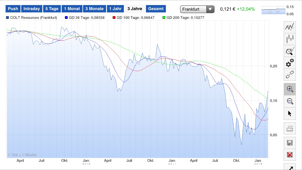302x170 pixels.
Task: Activate the zoom out magnifier tool
Action: pyautogui.click(x=290, y=101)
